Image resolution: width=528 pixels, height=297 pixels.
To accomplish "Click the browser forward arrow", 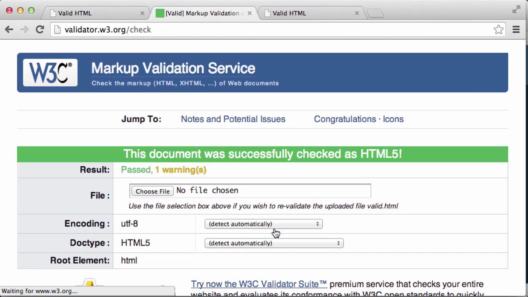I will (24, 29).
